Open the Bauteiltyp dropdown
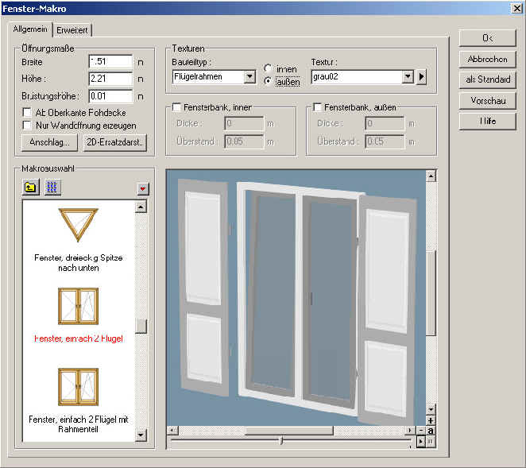 pyautogui.click(x=249, y=77)
